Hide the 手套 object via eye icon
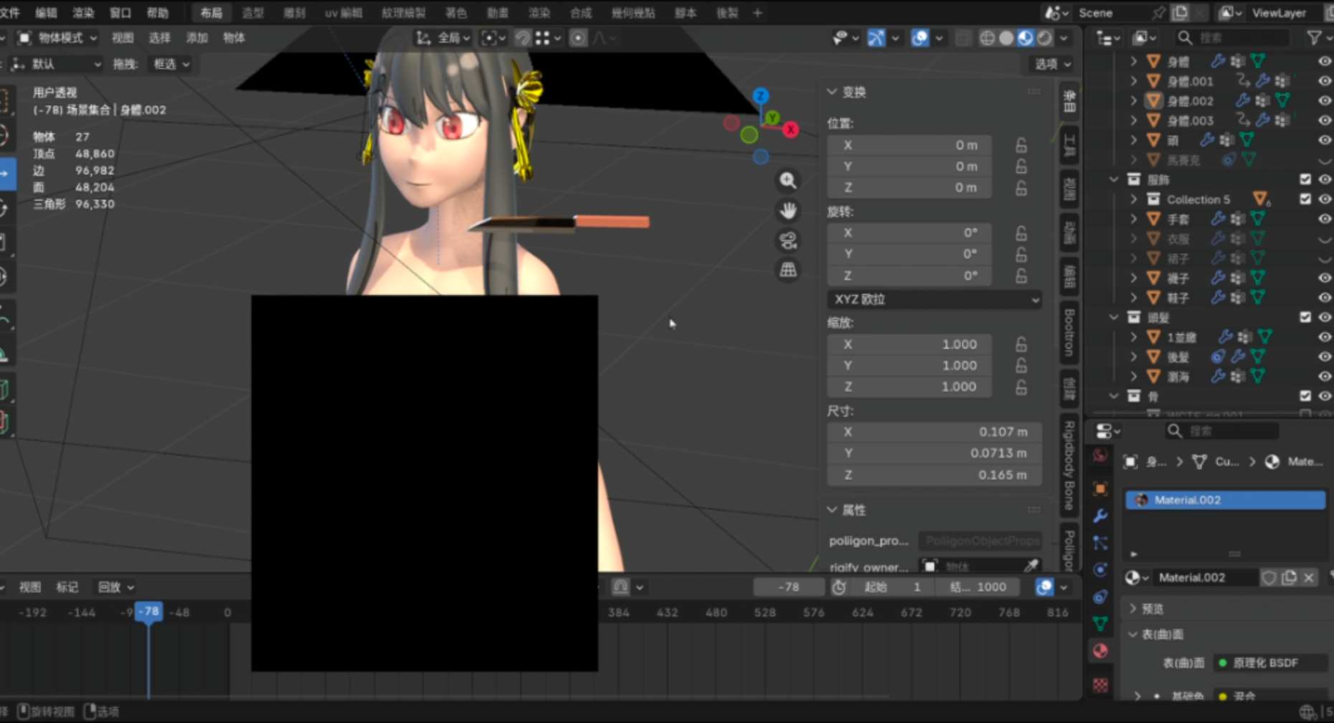This screenshot has width=1334, height=723. click(x=1324, y=219)
